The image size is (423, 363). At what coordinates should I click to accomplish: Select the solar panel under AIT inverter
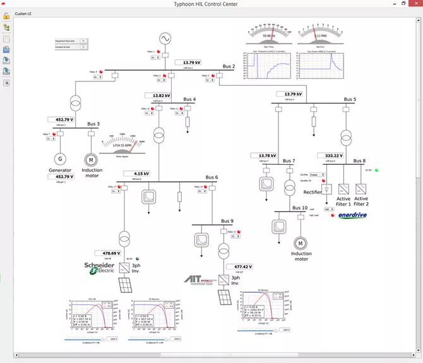pyautogui.click(x=225, y=297)
